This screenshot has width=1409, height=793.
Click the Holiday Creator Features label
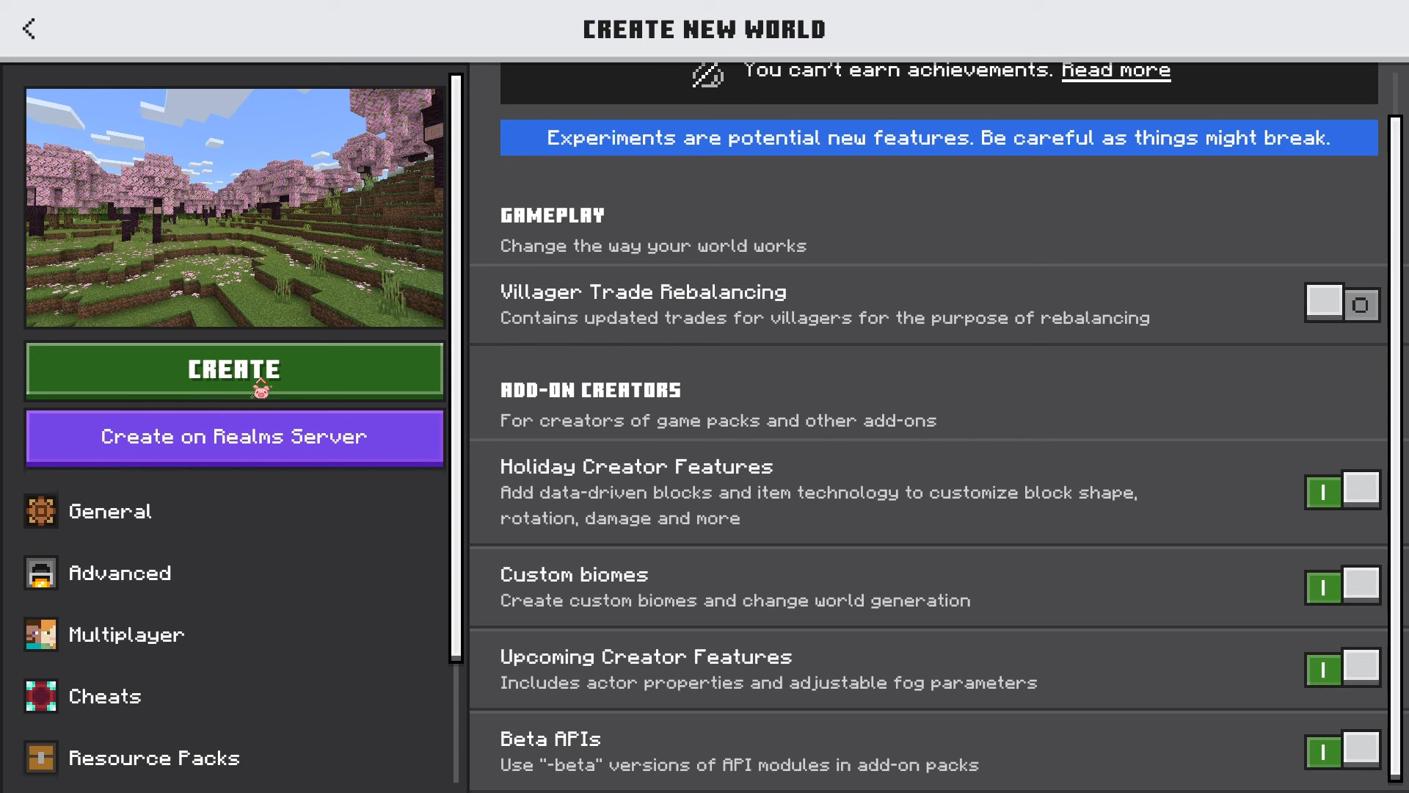637,467
